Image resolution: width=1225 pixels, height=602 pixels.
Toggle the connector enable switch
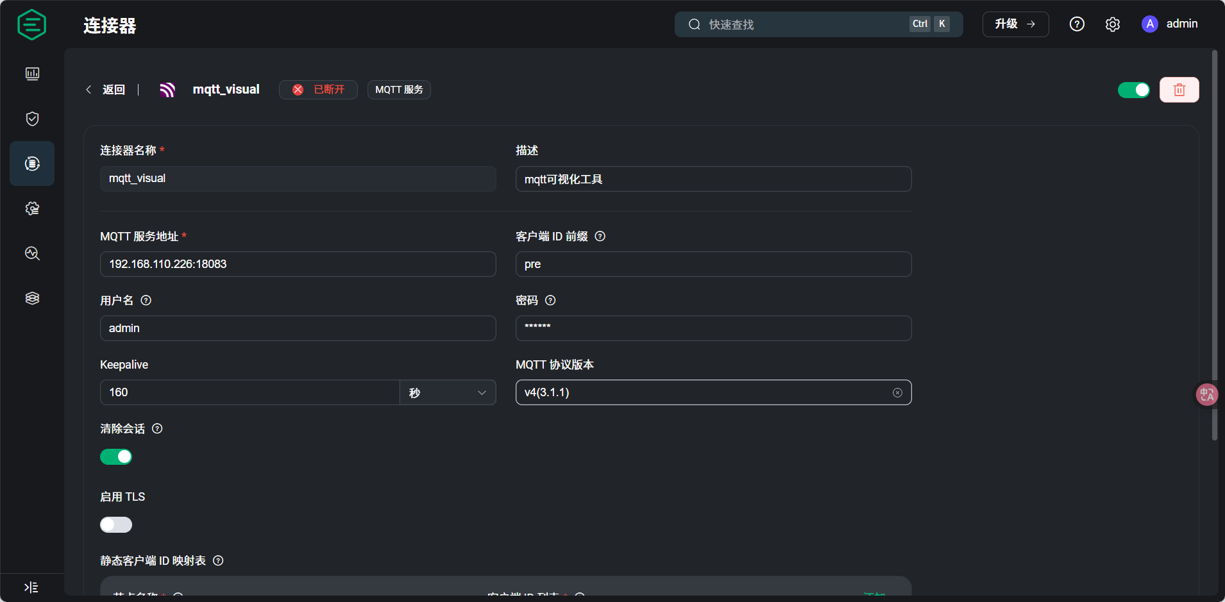[x=1133, y=90]
